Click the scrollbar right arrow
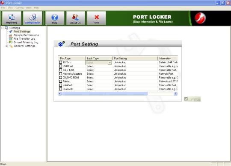This screenshot has height=166, width=231. (x=176, y=93)
